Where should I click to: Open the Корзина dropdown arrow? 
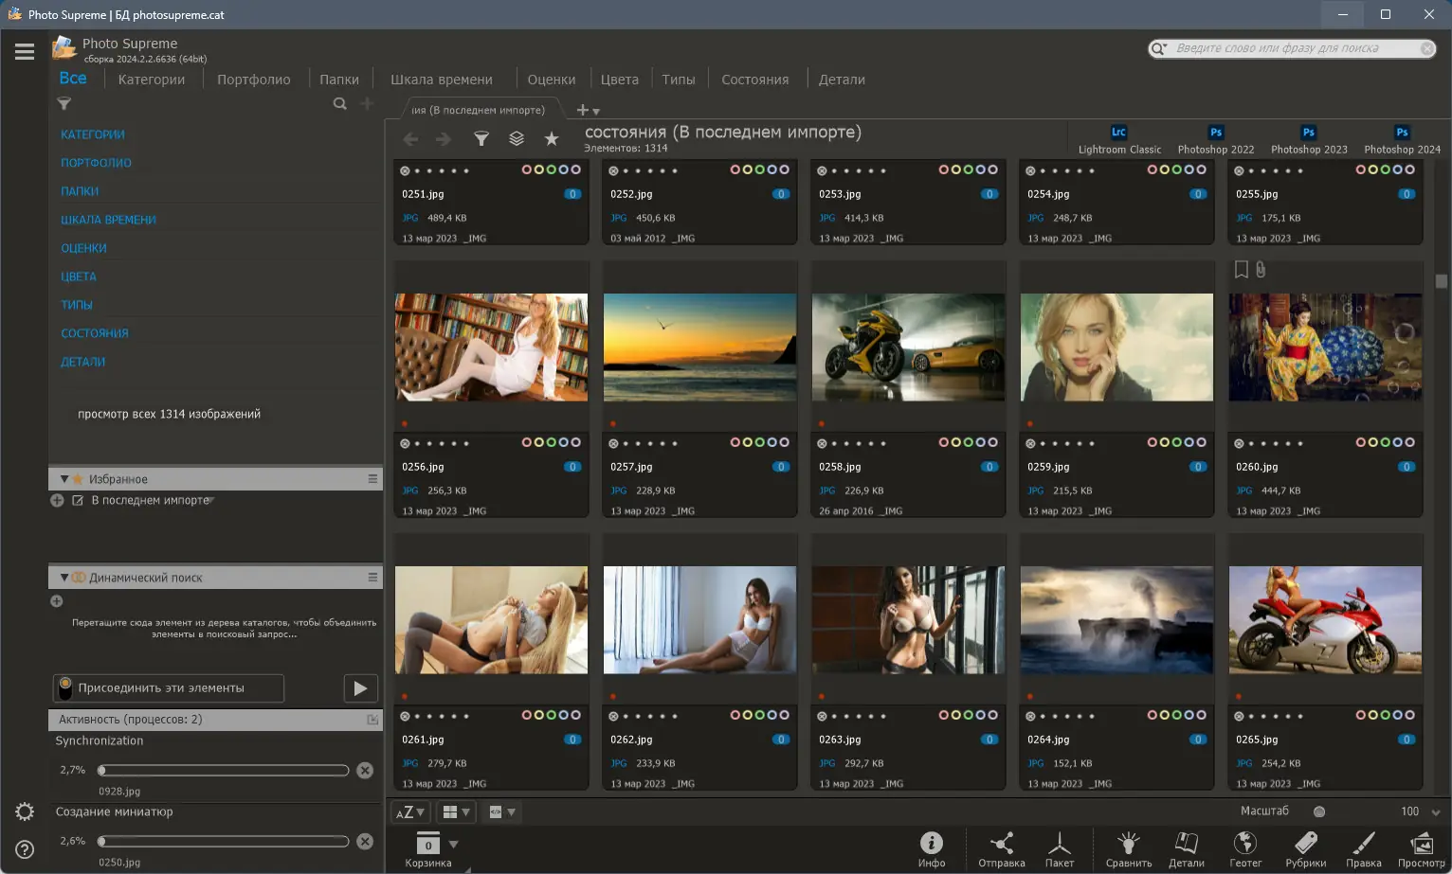click(x=453, y=844)
